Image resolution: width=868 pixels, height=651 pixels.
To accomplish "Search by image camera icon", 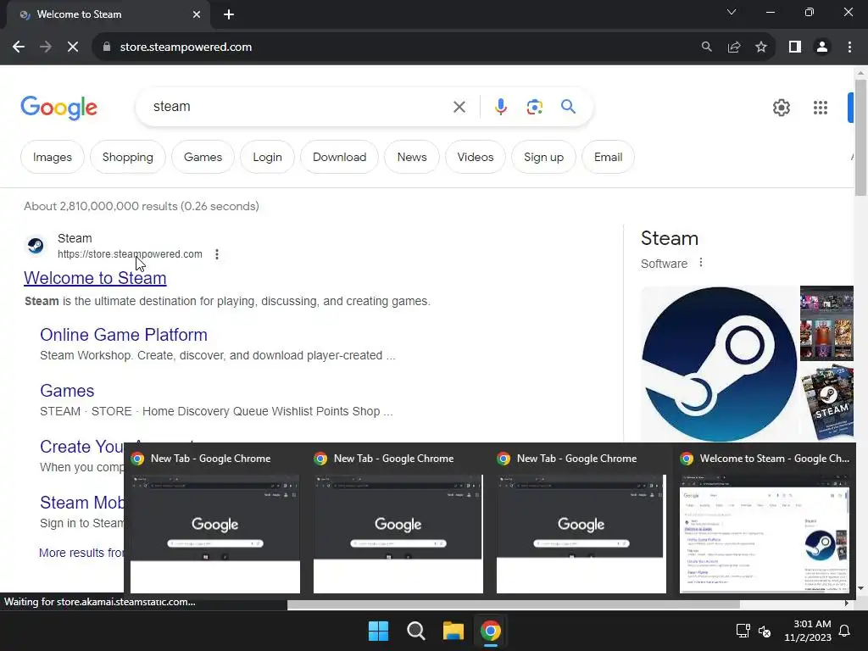I will coord(534,107).
